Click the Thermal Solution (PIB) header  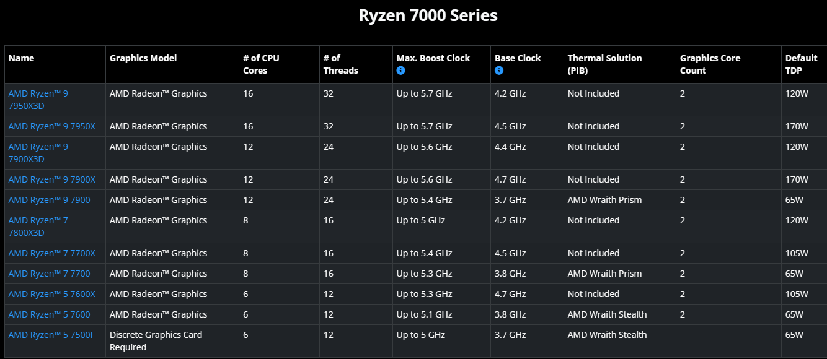604,64
